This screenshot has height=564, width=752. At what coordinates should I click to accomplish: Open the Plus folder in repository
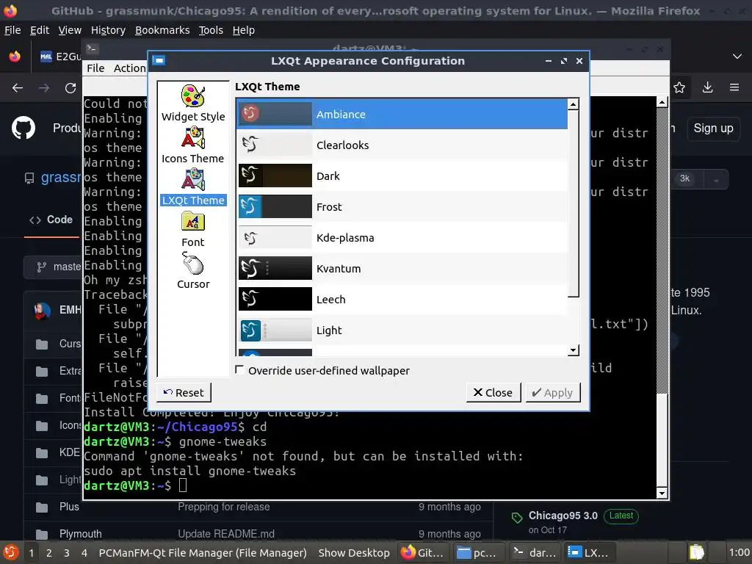[x=69, y=507]
